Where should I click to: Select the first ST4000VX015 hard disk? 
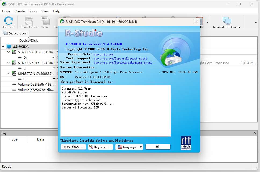click(x=36, y=52)
